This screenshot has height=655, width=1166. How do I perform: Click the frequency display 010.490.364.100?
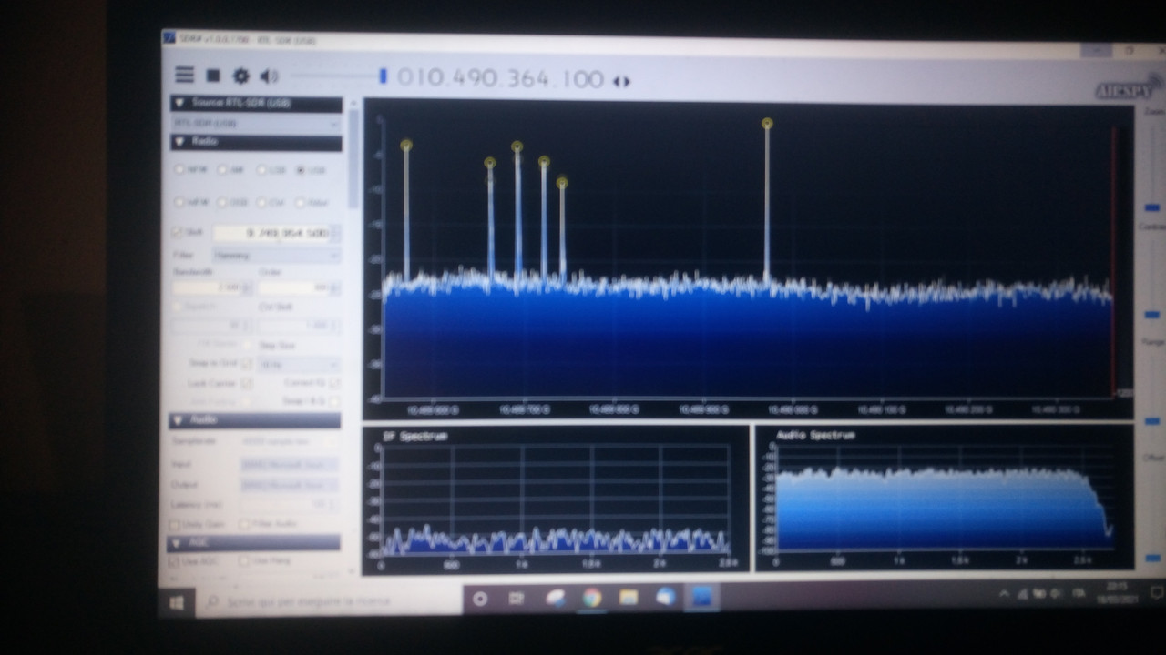[x=500, y=78]
